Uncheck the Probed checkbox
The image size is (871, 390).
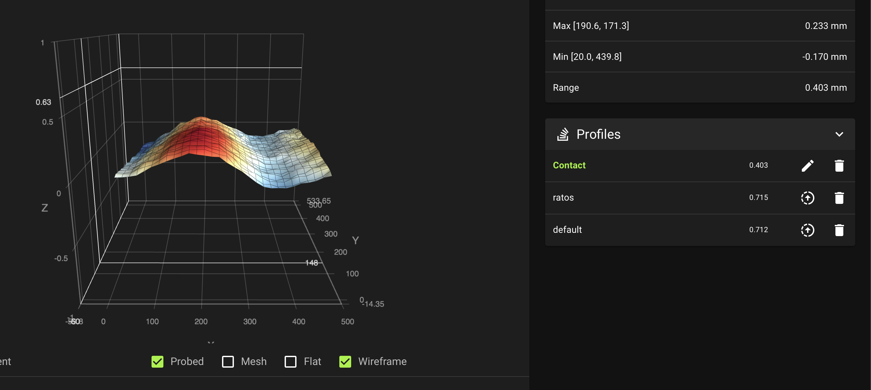click(157, 362)
